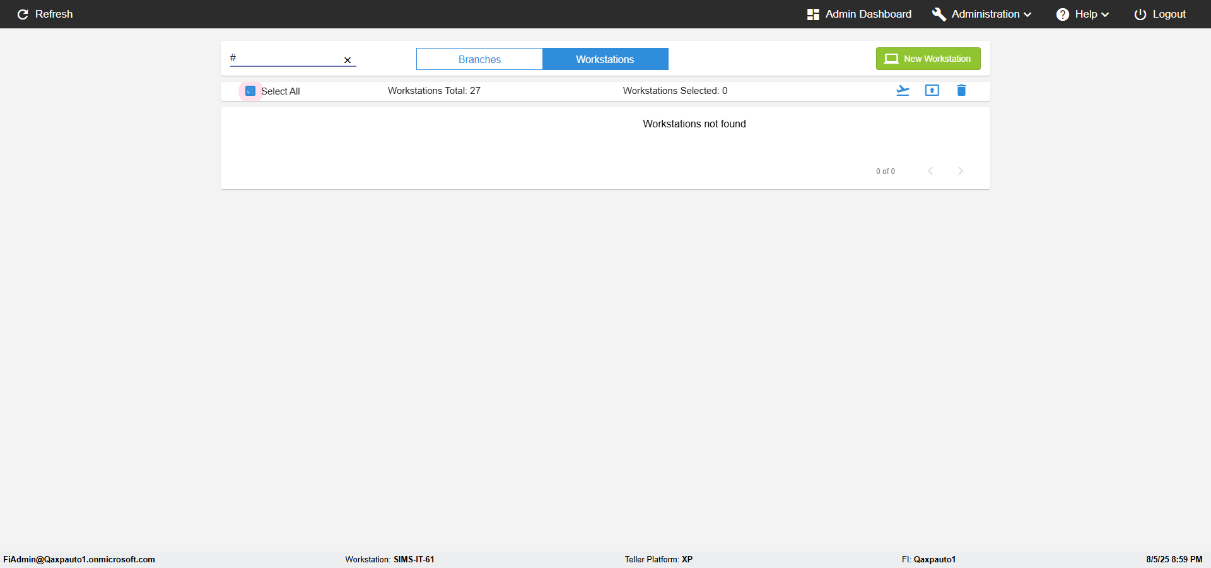Log out using the Logout label

click(1169, 14)
